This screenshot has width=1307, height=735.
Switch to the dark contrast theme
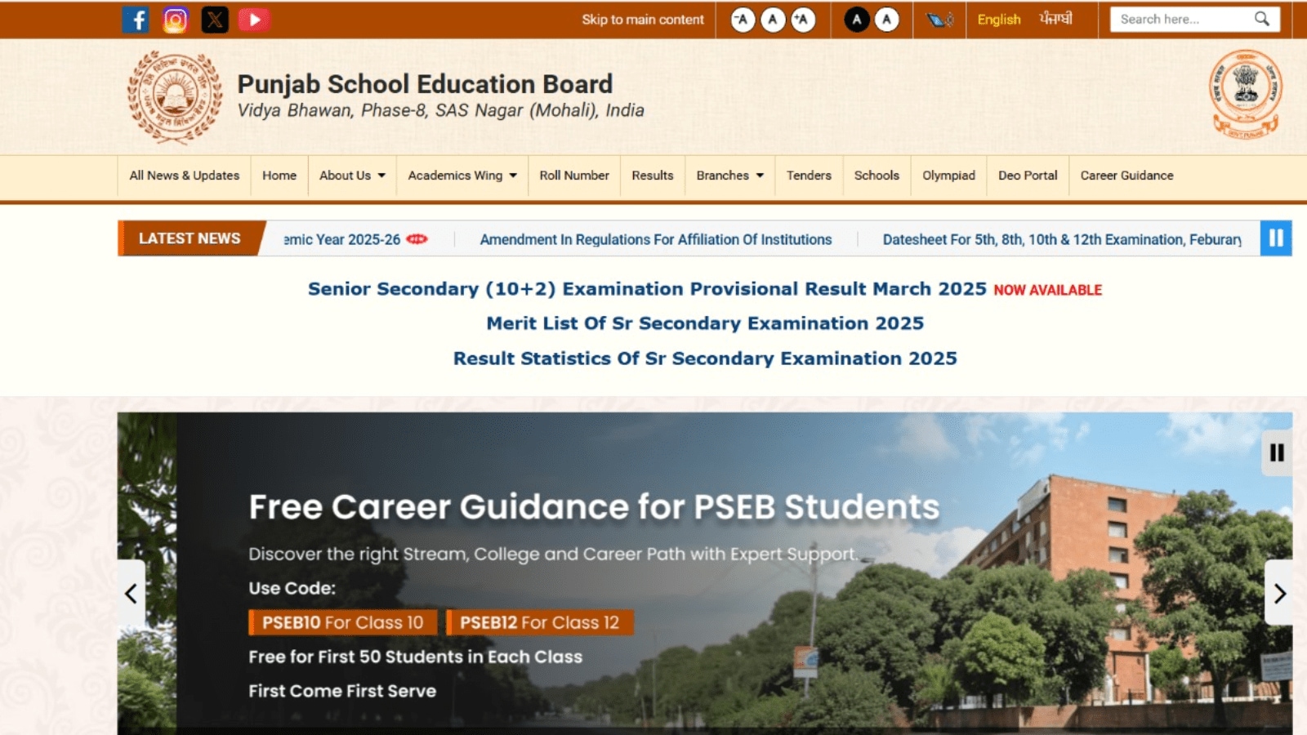click(x=856, y=20)
